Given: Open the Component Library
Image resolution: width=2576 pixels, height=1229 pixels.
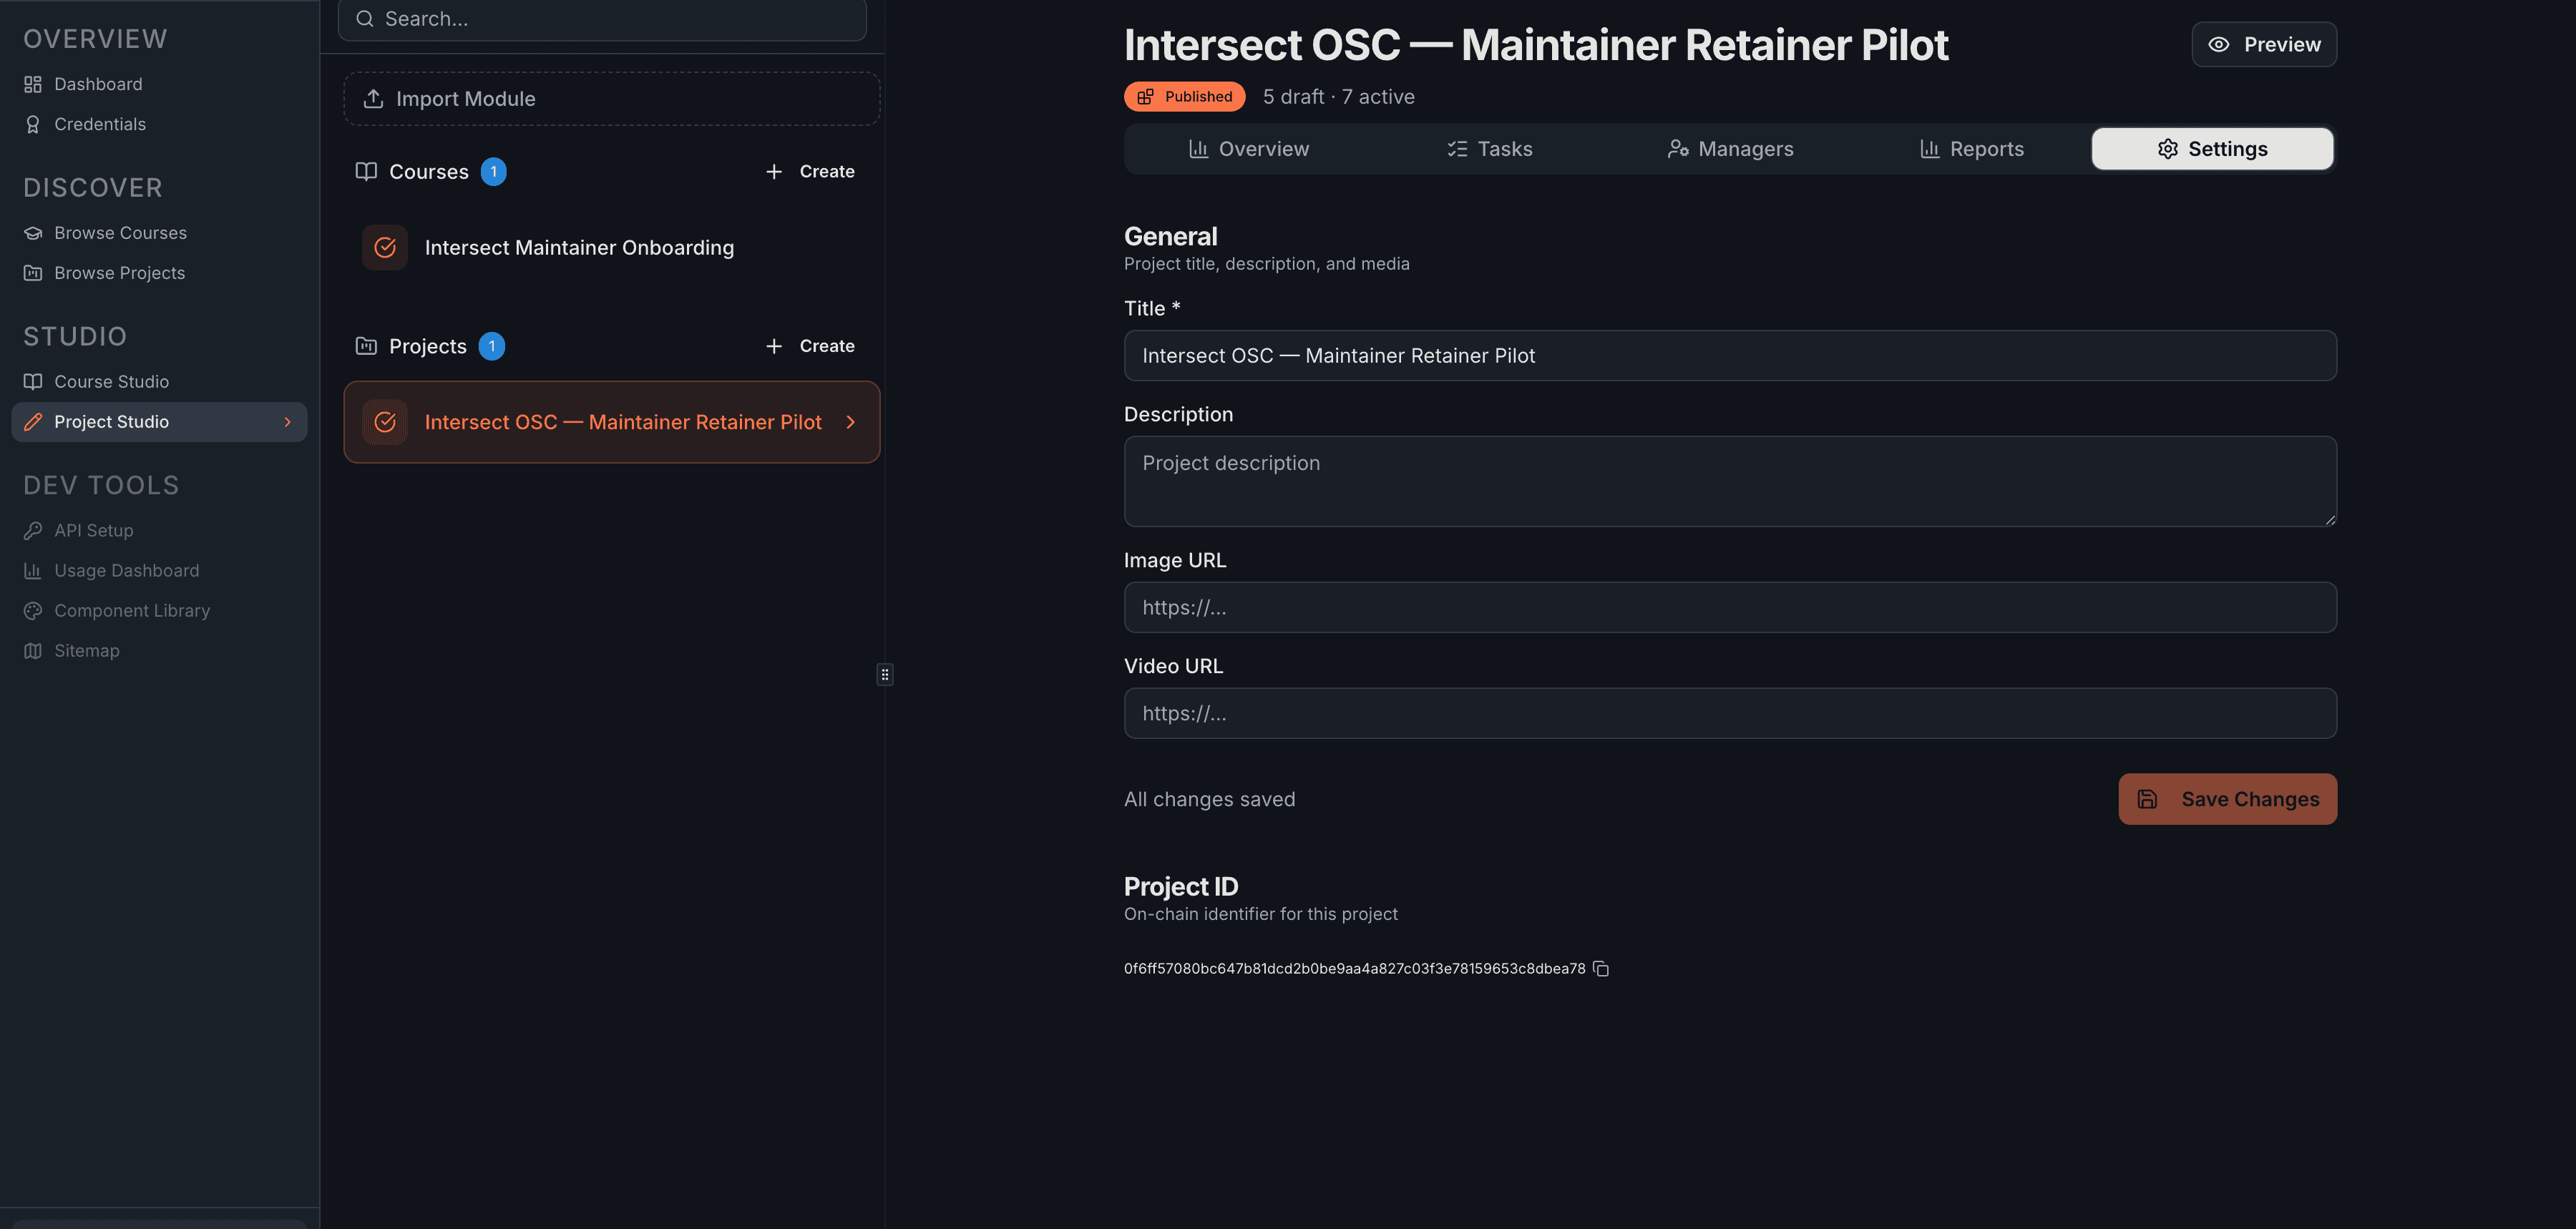Looking at the screenshot, I should pos(131,610).
